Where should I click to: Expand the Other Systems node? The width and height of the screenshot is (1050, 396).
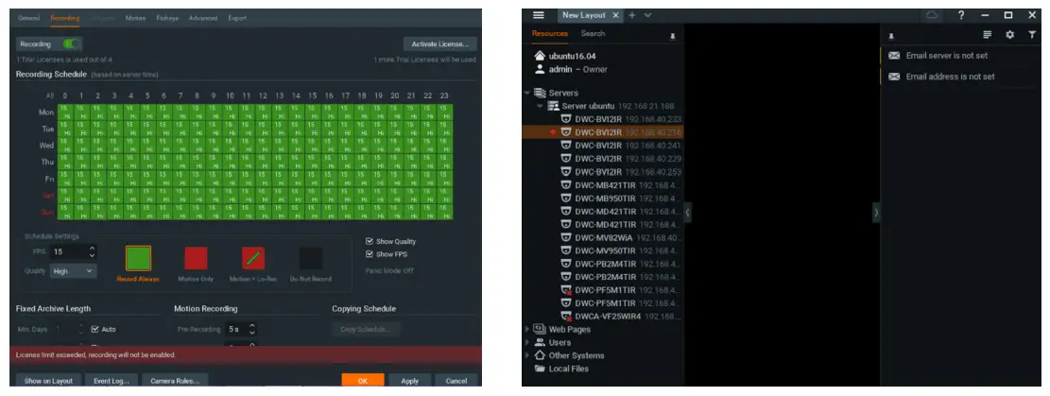[x=527, y=355]
